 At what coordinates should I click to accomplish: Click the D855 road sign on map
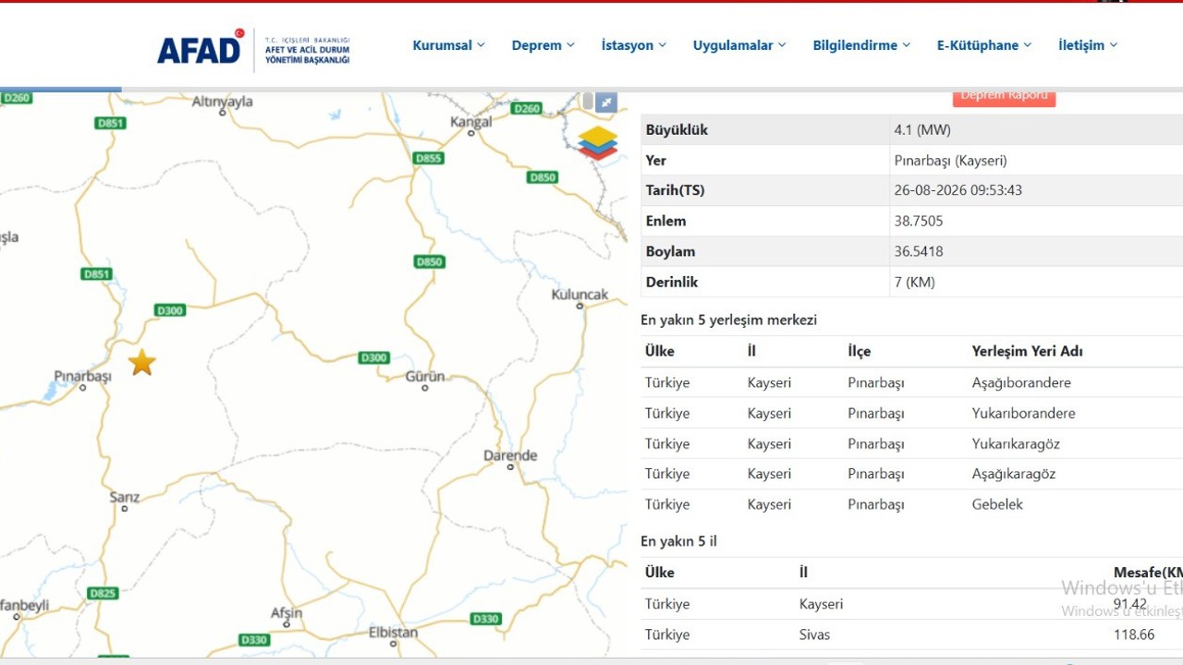(x=429, y=158)
